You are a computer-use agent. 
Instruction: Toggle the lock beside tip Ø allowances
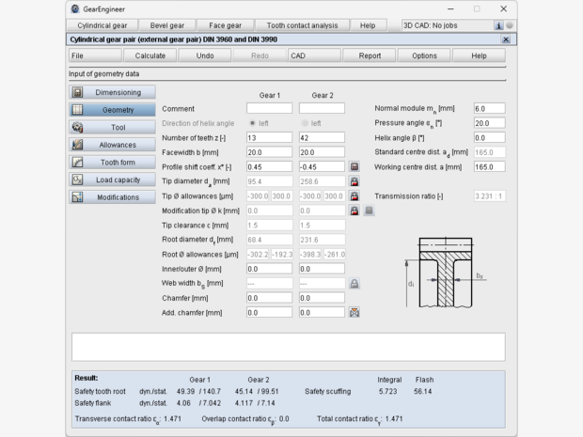355,196
